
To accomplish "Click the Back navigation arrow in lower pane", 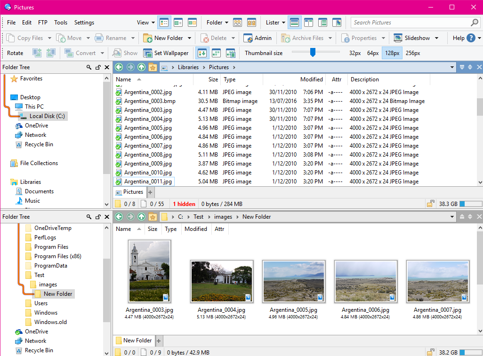I will click(118, 216).
